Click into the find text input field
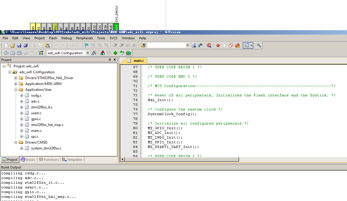 pyautogui.click(x=167, y=45)
